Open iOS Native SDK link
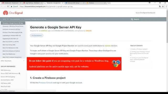Screen dimensions: 168x94 (x=6, y=83)
